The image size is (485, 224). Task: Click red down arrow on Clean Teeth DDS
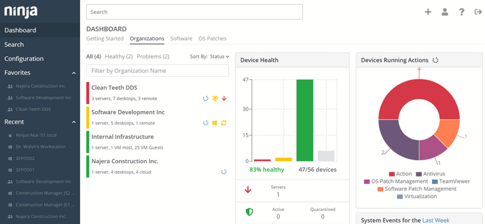point(224,99)
